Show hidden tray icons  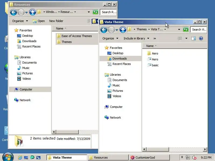click(182, 157)
